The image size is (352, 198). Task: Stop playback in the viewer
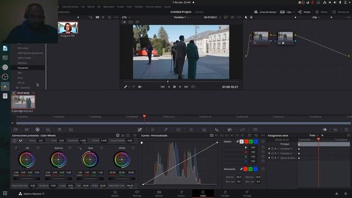click(174, 87)
